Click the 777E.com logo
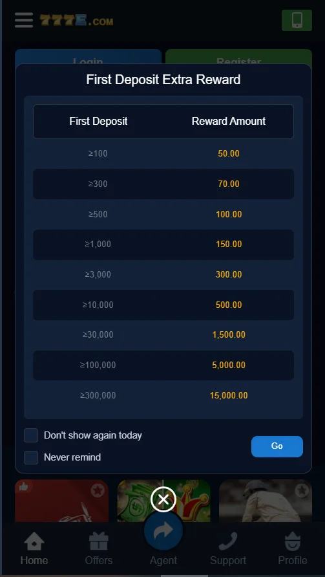This screenshot has width=325, height=577. (x=76, y=21)
